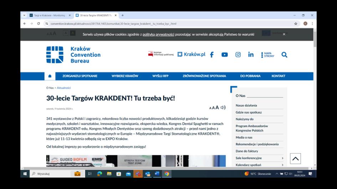The height and width of the screenshot is (189, 337).
Task: Select the medium font size A beside article
Action: 214,108
